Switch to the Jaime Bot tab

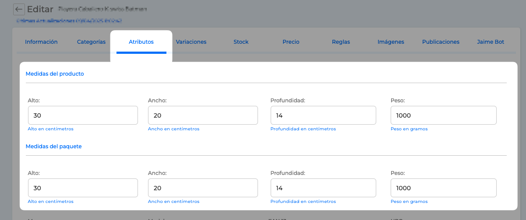[x=491, y=42]
